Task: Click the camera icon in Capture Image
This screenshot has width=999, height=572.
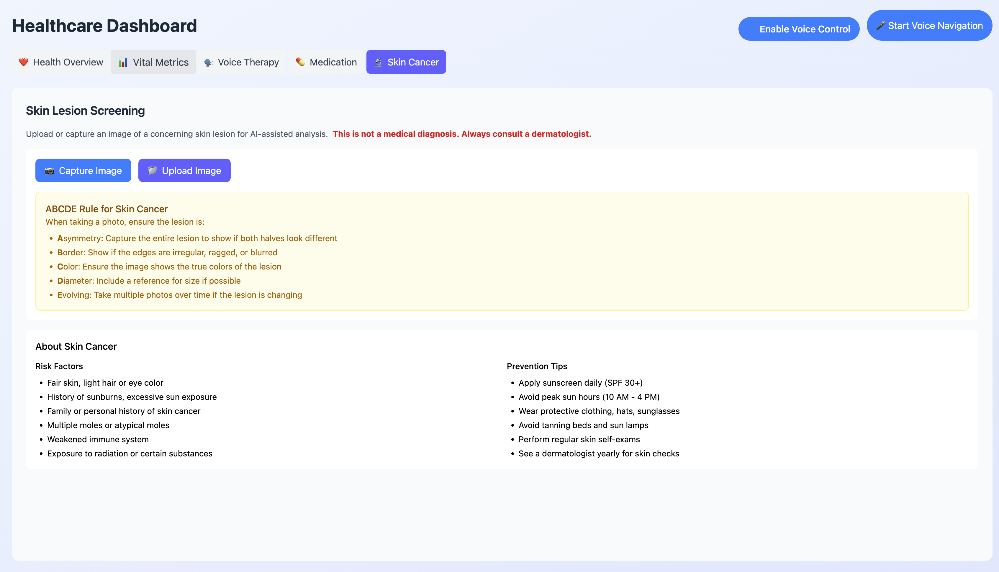Action: [50, 171]
